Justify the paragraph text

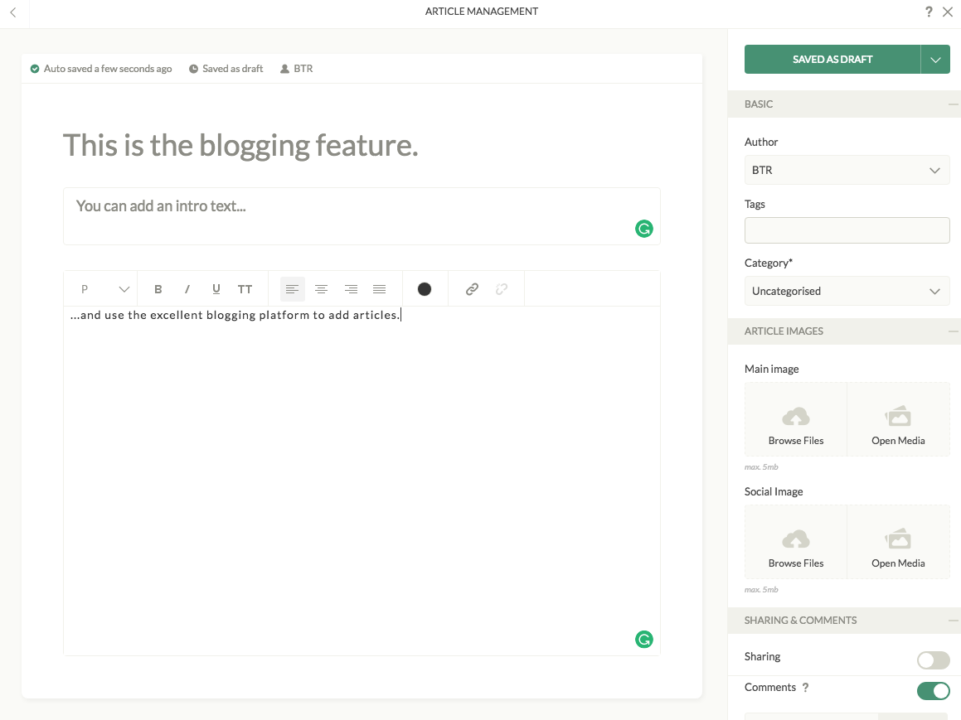(x=379, y=289)
